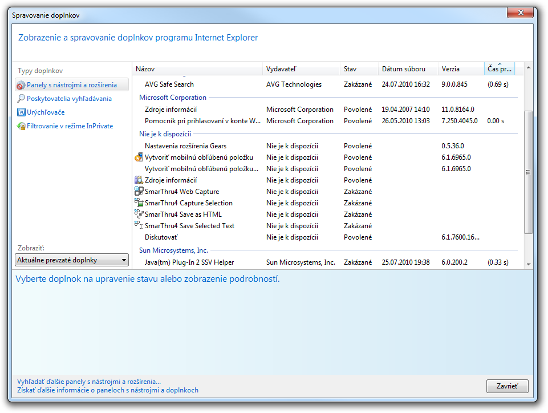The width and height of the screenshot is (548, 413).
Task: Open link to find more toolbars and extensions
Action: 88,382
